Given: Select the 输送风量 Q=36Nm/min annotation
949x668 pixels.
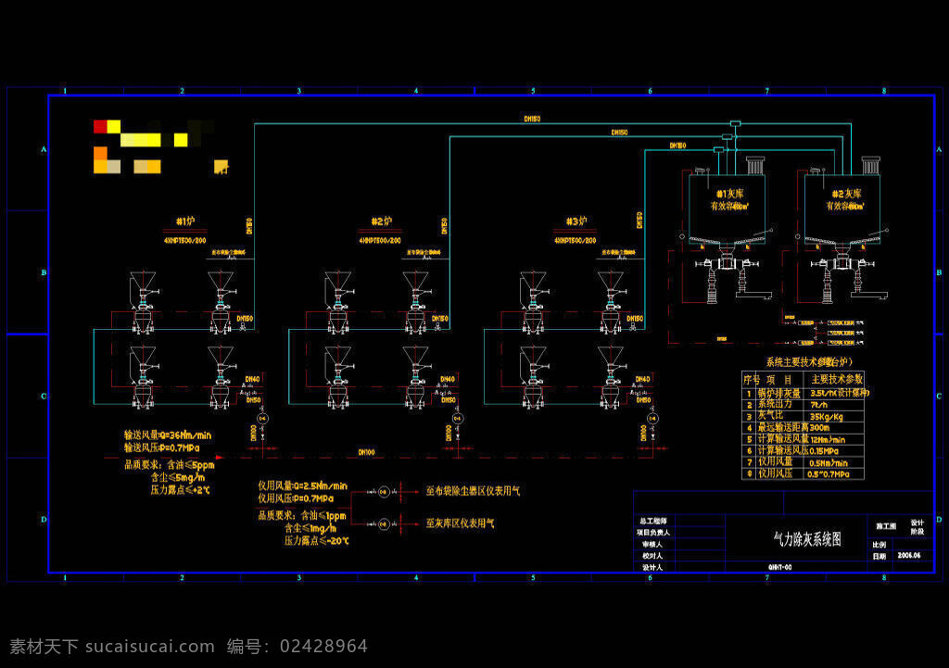Looking at the screenshot, I should pyautogui.click(x=168, y=435).
